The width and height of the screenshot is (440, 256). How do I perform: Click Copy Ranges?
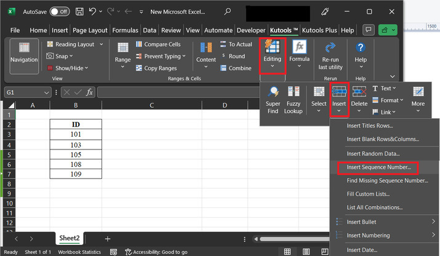click(156, 68)
